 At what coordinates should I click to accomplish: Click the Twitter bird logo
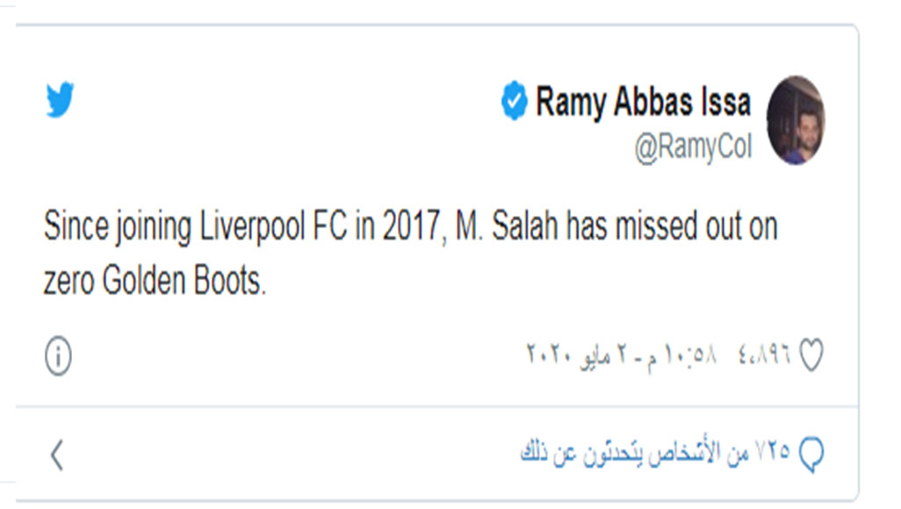[x=61, y=99]
